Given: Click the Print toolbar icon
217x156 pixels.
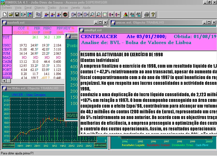Looking at the screenshot, I should (x=147, y=14).
